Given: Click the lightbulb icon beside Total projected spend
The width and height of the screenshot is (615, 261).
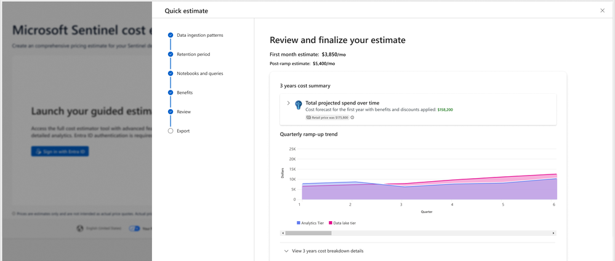Looking at the screenshot, I should pos(299,105).
